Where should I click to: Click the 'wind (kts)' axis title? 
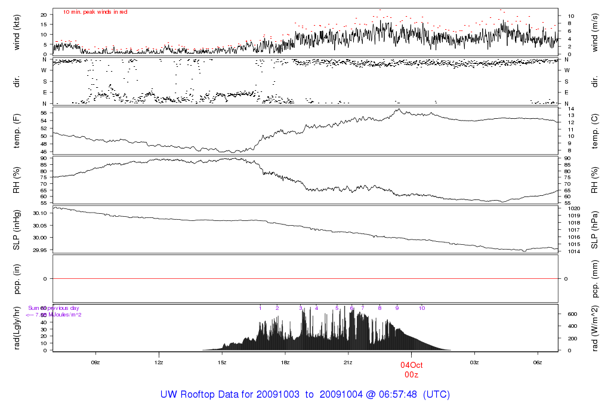click(x=16, y=32)
